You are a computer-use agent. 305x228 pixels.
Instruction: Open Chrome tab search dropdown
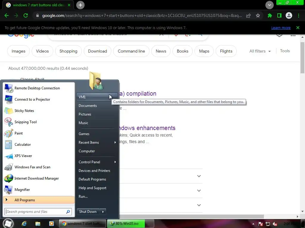coord(269,5)
